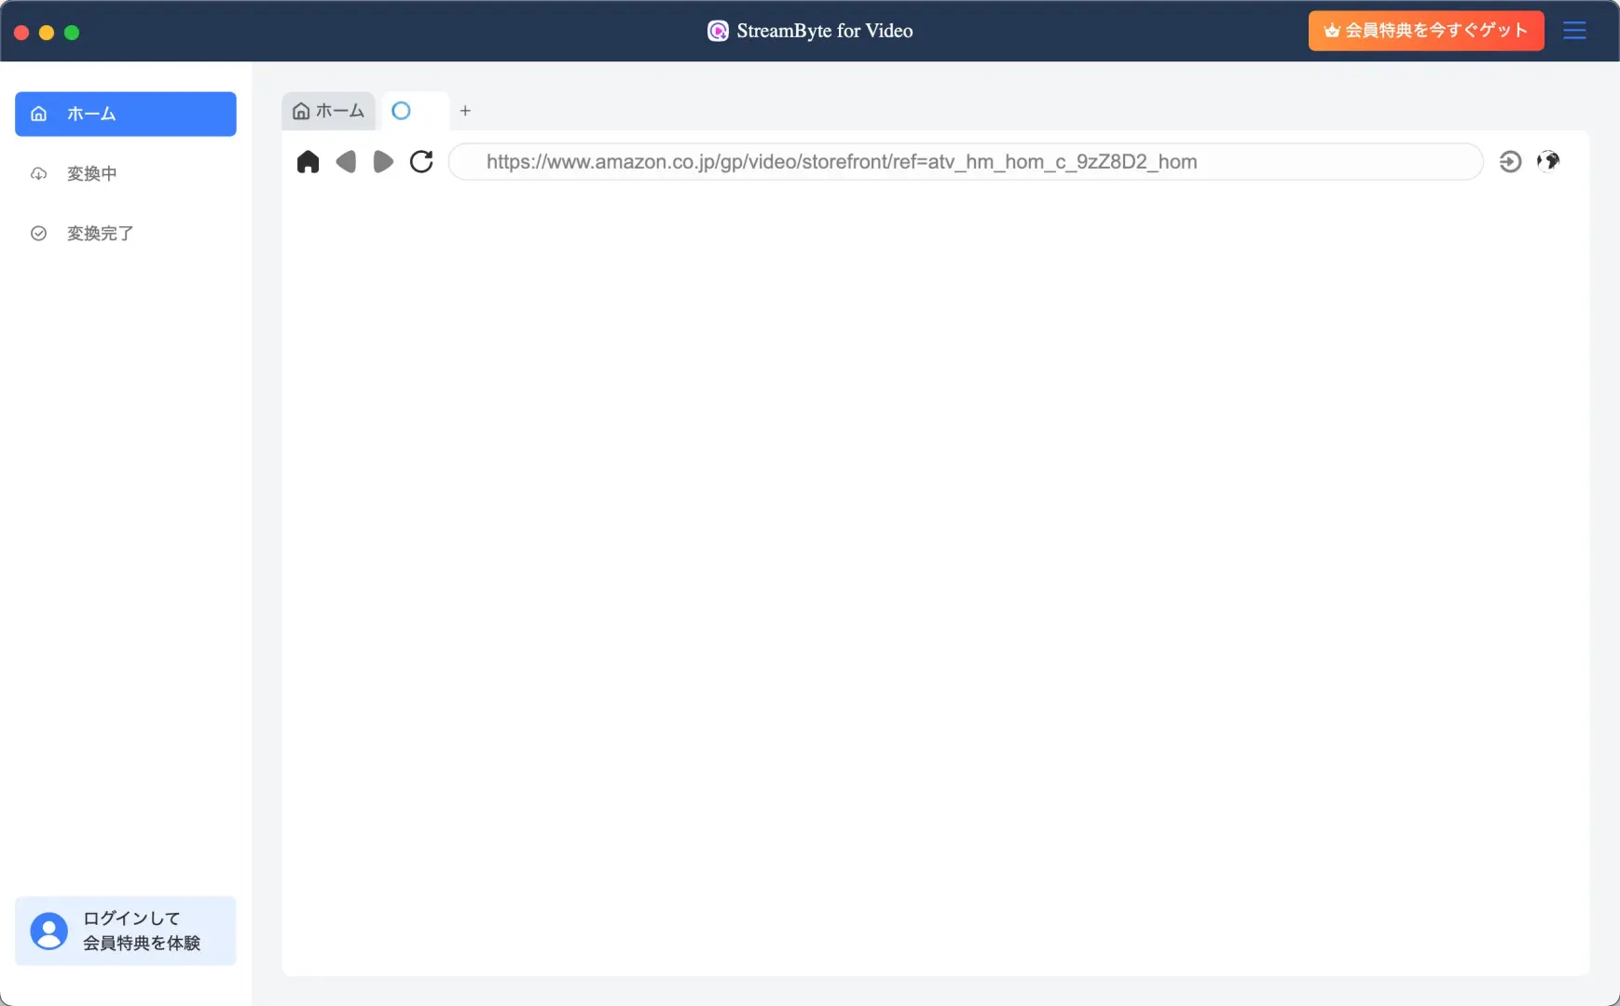This screenshot has width=1620, height=1006.
Task: Add a new tab with plus icon
Action: pyautogui.click(x=465, y=111)
